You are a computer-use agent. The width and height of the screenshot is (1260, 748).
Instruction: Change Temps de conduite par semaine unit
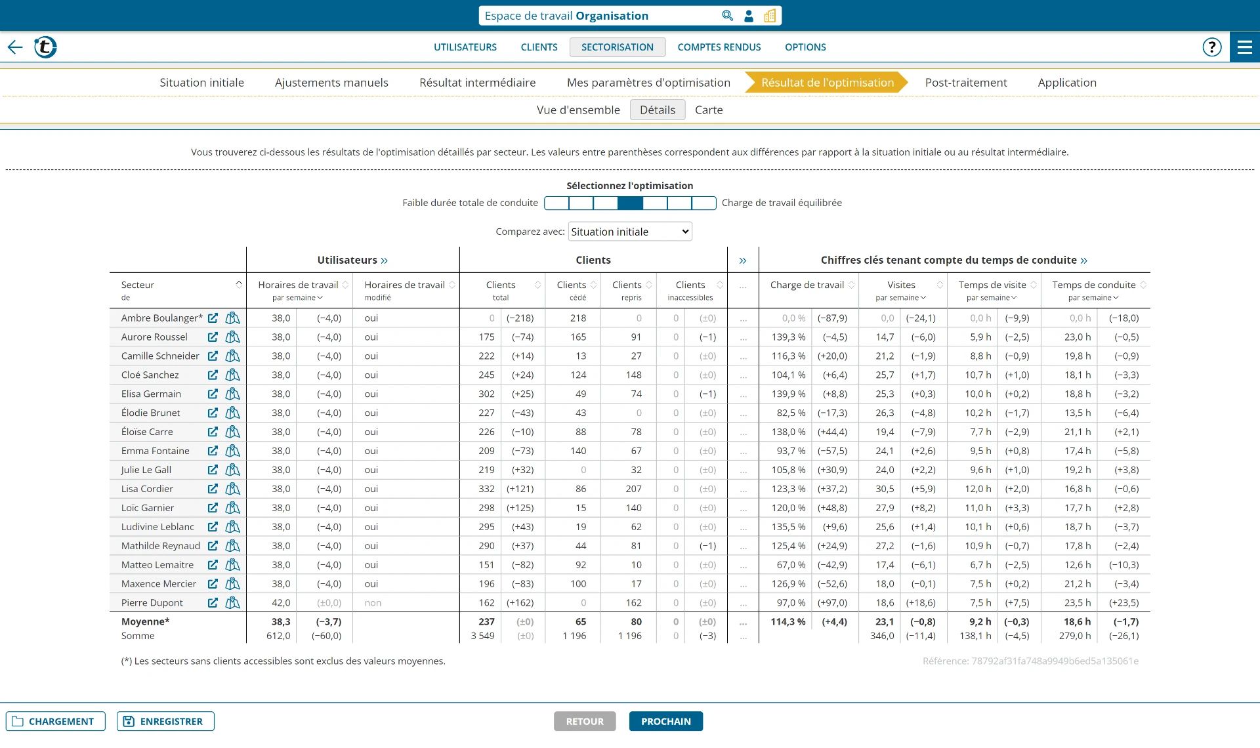coord(1093,298)
